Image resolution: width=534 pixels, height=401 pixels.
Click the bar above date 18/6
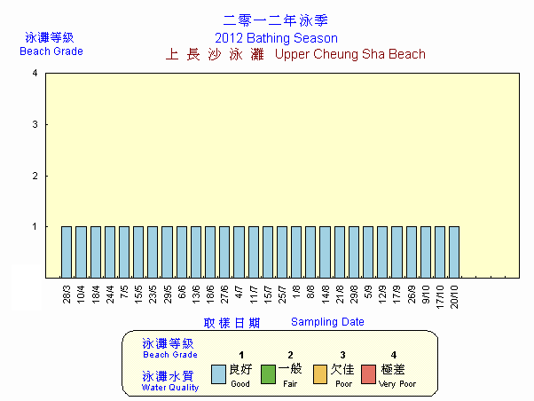tap(210, 252)
